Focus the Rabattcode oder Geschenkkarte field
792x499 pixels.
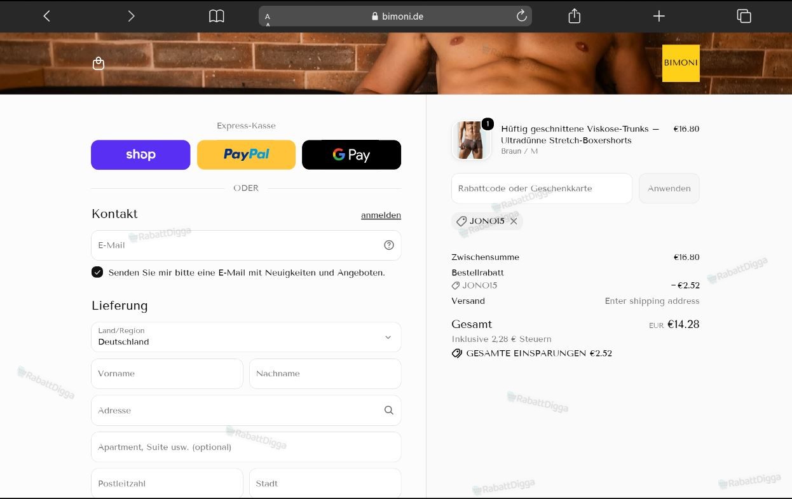tap(542, 189)
